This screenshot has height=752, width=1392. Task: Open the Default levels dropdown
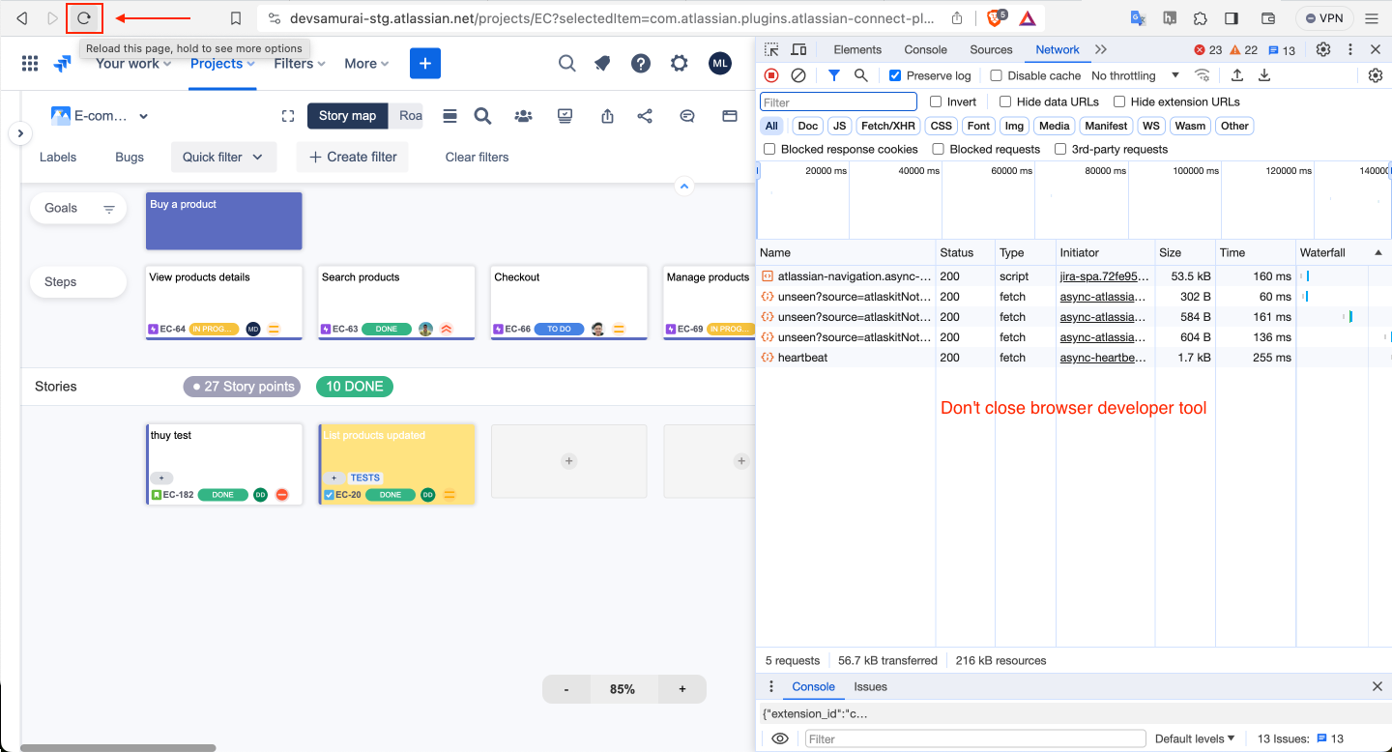[x=1195, y=738]
